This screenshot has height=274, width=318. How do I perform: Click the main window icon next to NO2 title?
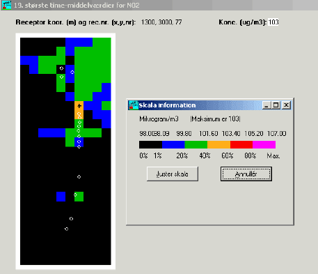pos(6,5)
